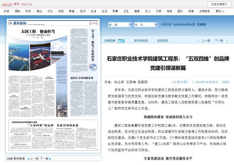Open the 首页 home link
Image resolution: width=234 pixels, height=165 pixels.
click(x=16, y=4)
